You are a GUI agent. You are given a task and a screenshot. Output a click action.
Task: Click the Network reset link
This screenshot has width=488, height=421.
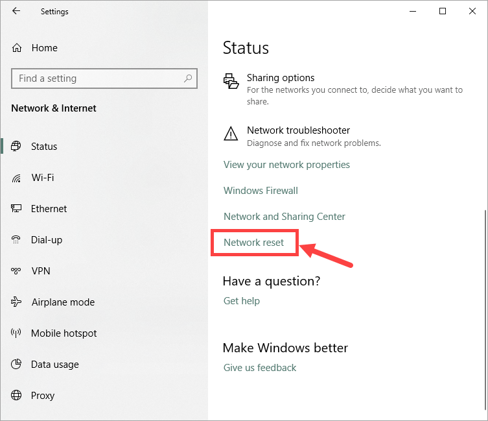click(x=253, y=243)
